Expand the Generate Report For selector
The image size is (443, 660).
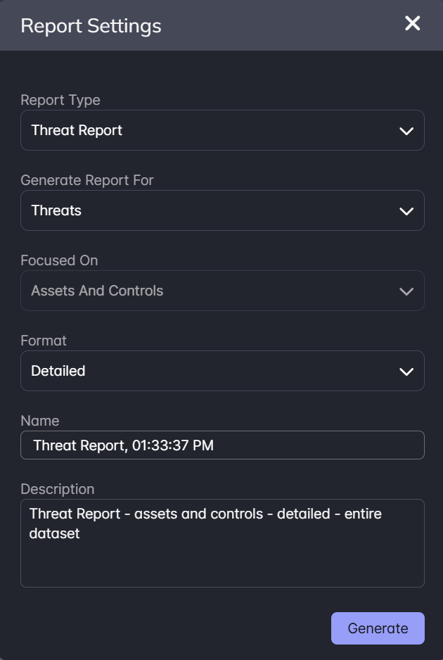[222, 210]
